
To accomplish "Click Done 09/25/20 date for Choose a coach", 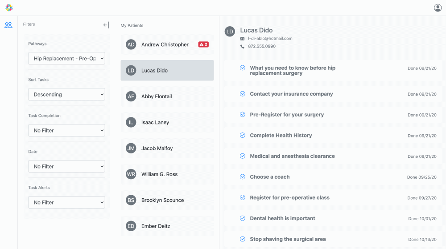I will pos(421,177).
